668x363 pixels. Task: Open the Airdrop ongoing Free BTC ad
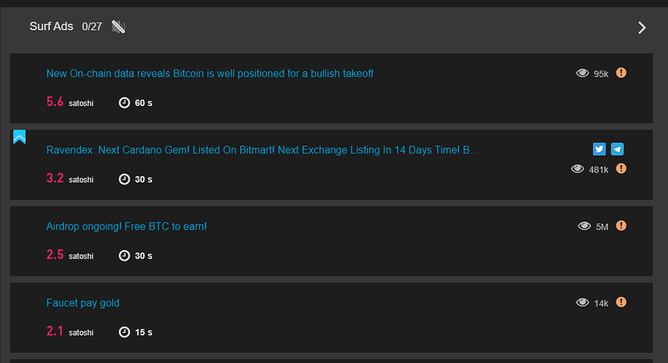pyautogui.click(x=127, y=227)
